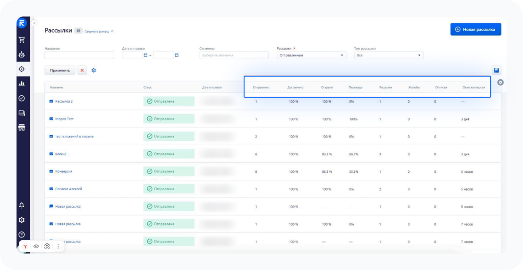Click the Статус column header
The image size is (523, 270).
(x=147, y=88)
